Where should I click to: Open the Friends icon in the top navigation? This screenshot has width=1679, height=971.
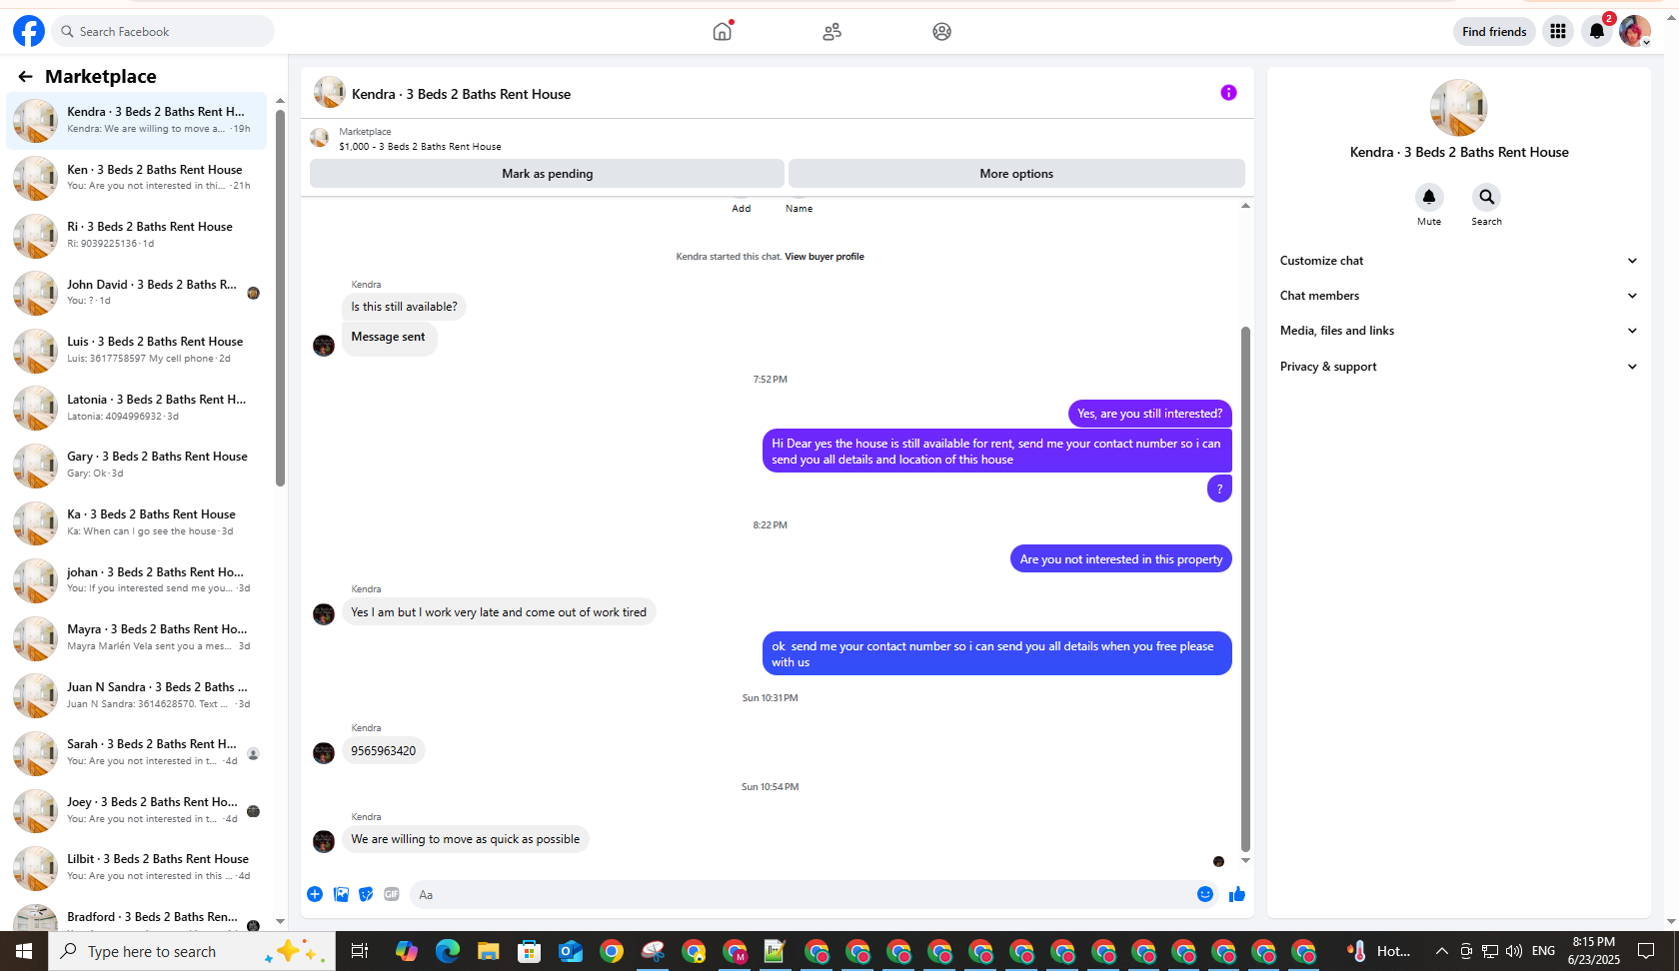pyautogui.click(x=832, y=32)
